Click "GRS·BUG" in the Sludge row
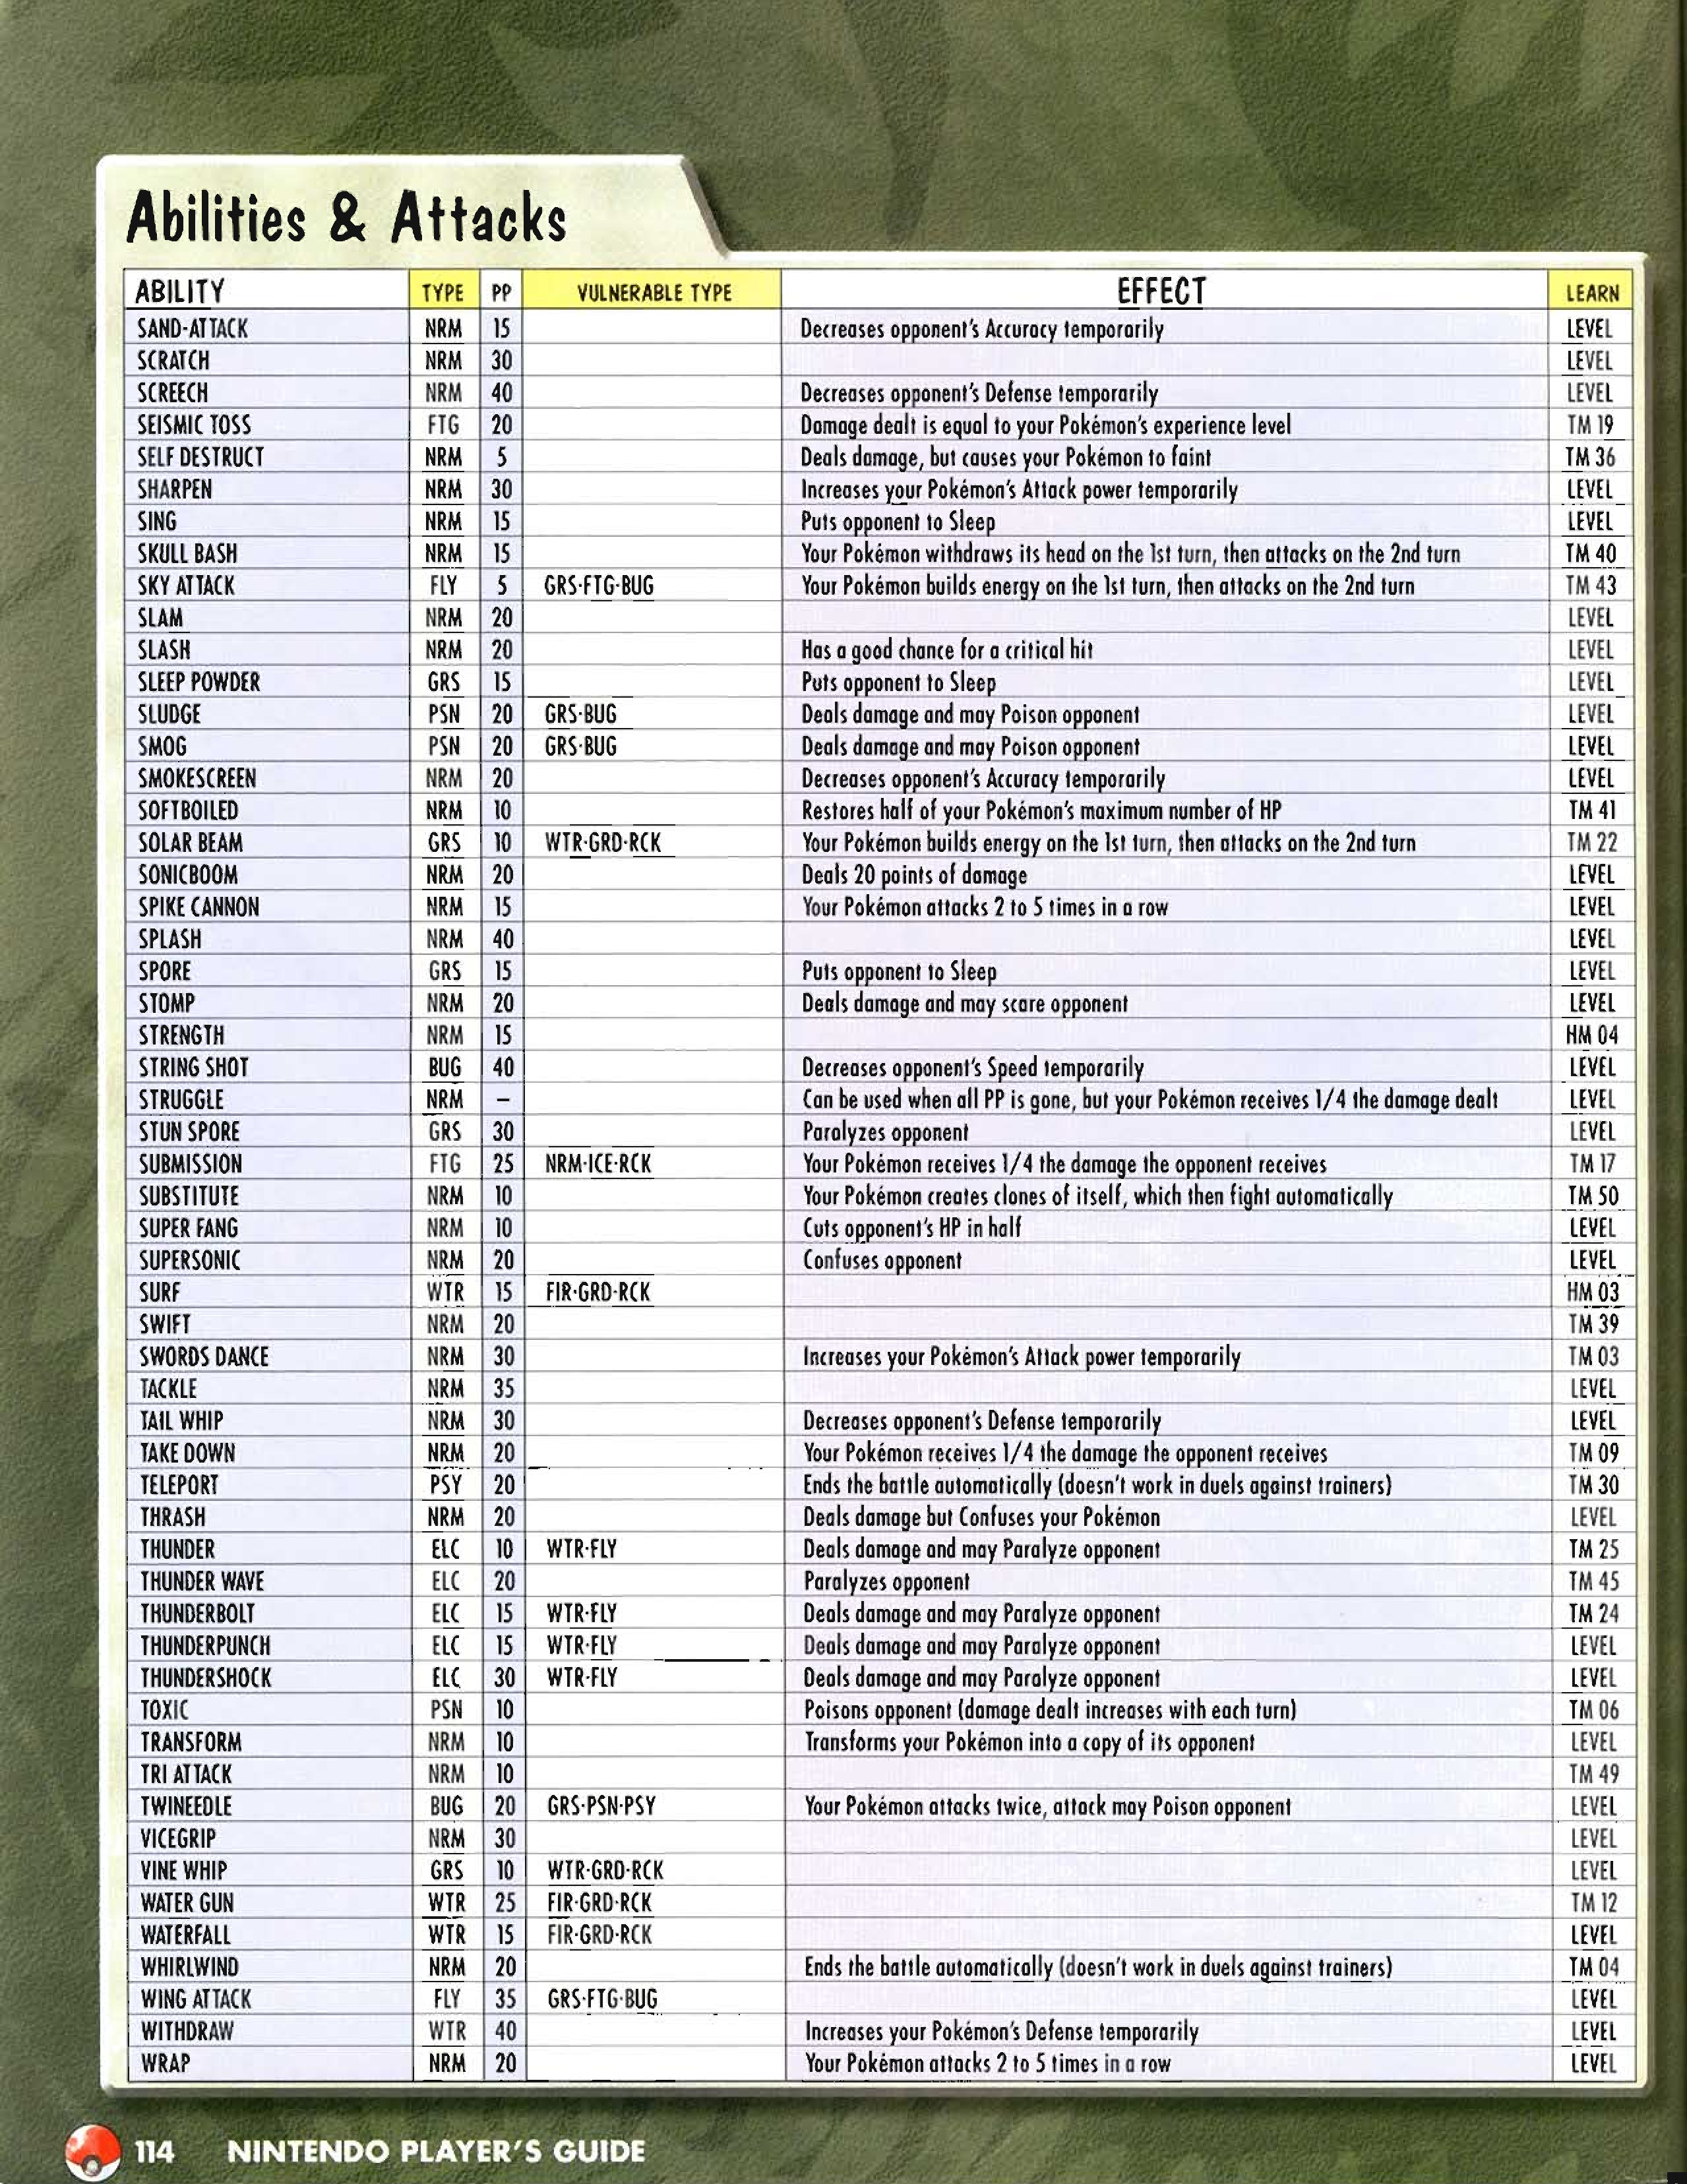This screenshot has width=1687, height=2184. [581, 714]
